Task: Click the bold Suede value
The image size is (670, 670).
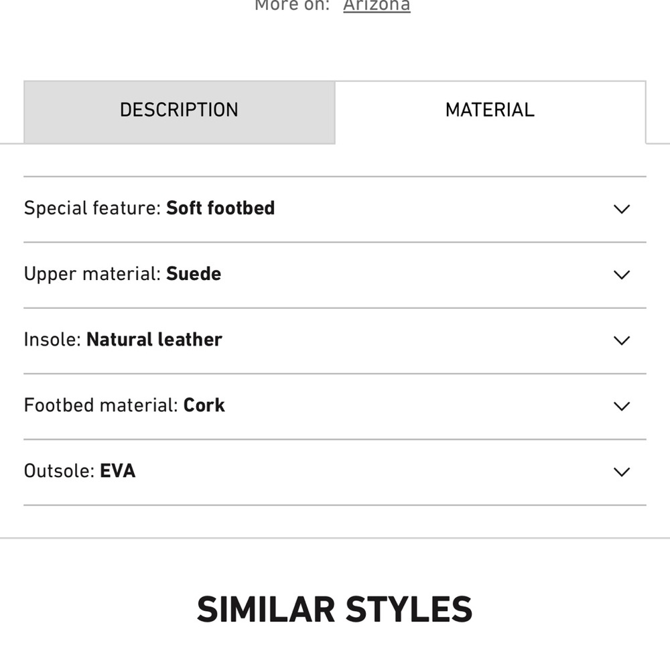Action: [x=194, y=274]
